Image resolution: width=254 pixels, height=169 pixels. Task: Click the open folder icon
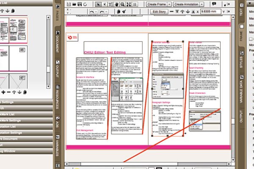click(74, 4)
